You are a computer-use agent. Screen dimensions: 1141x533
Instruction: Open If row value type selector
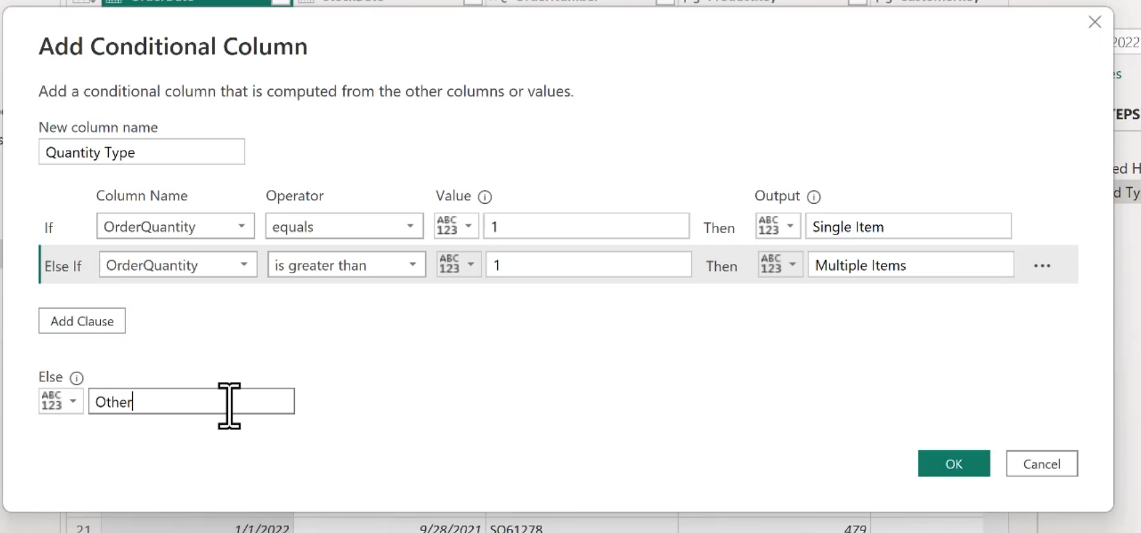click(x=456, y=227)
